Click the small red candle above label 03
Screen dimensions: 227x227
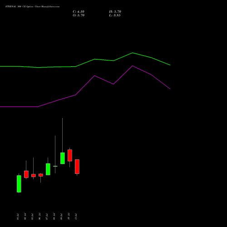click(x=34, y=175)
